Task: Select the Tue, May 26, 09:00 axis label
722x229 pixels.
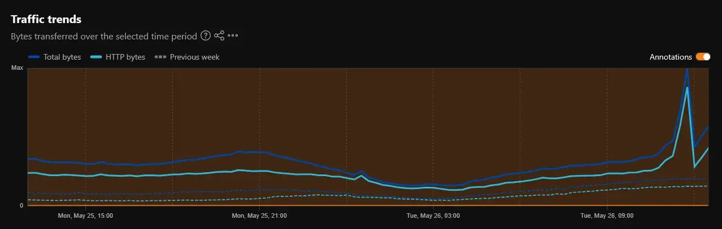Action: click(x=607, y=215)
